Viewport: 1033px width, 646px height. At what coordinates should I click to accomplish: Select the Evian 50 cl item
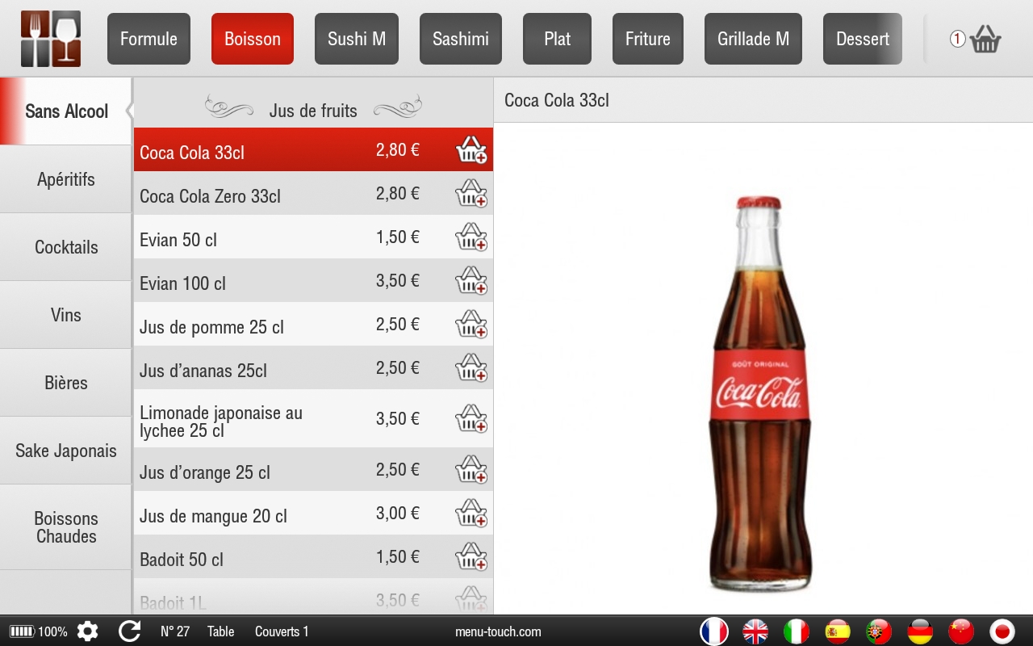click(313, 237)
